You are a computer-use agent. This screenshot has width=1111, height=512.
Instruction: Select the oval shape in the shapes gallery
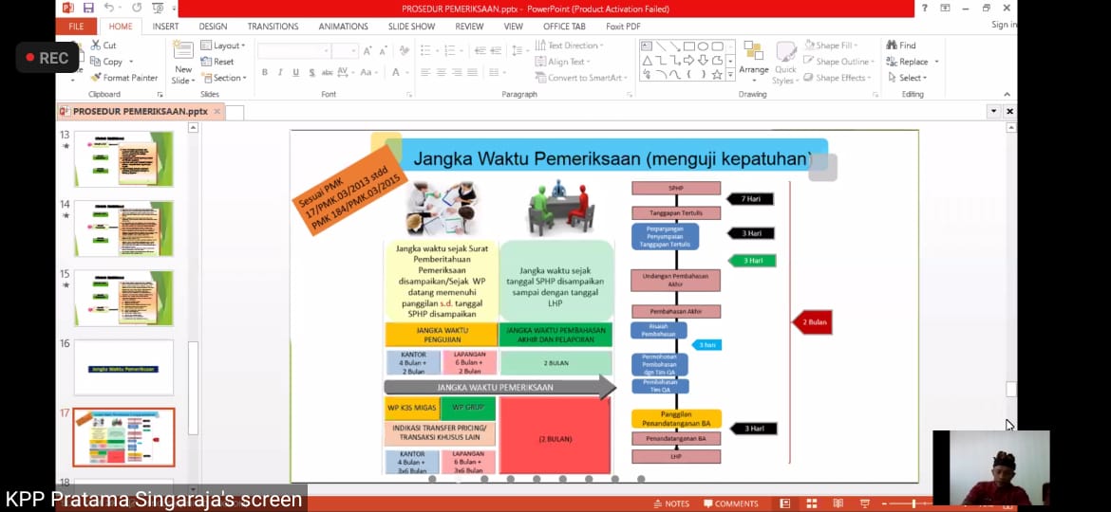point(704,46)
